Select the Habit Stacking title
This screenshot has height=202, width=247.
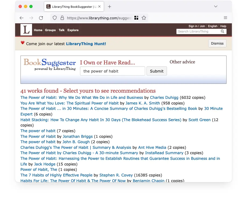point(101,120)
